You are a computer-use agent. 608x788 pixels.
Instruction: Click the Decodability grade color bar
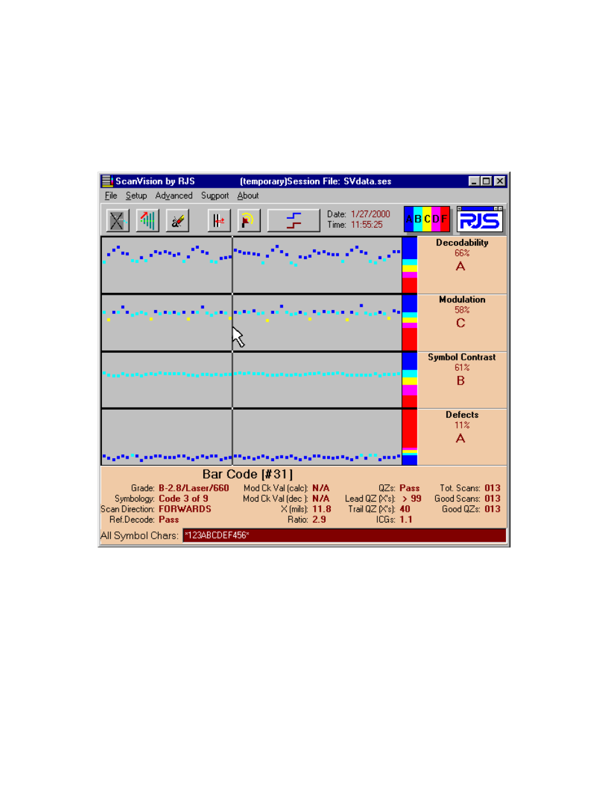[410, 265]
